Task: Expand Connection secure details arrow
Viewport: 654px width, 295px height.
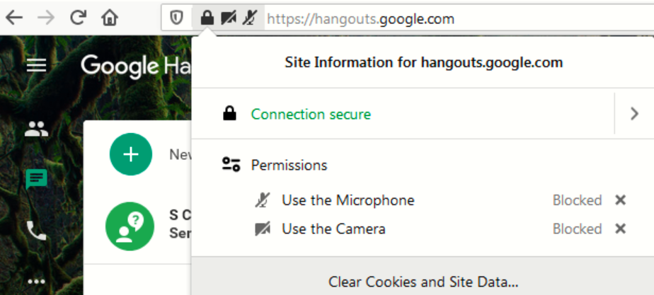Action: point(634,113)
